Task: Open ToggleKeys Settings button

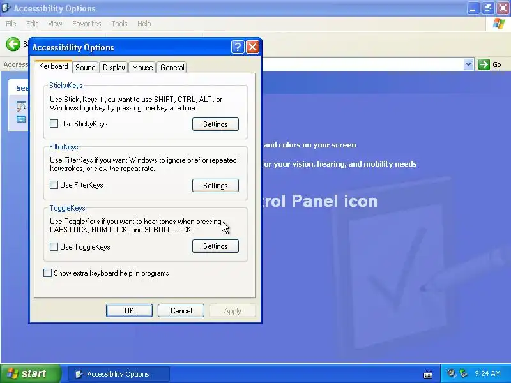Action: pos(215,246)
